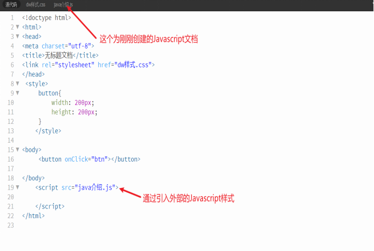Click line number 17 in the gutter
Image resolution: width=374 pixels, height=251 pixels.
[11, 169]
